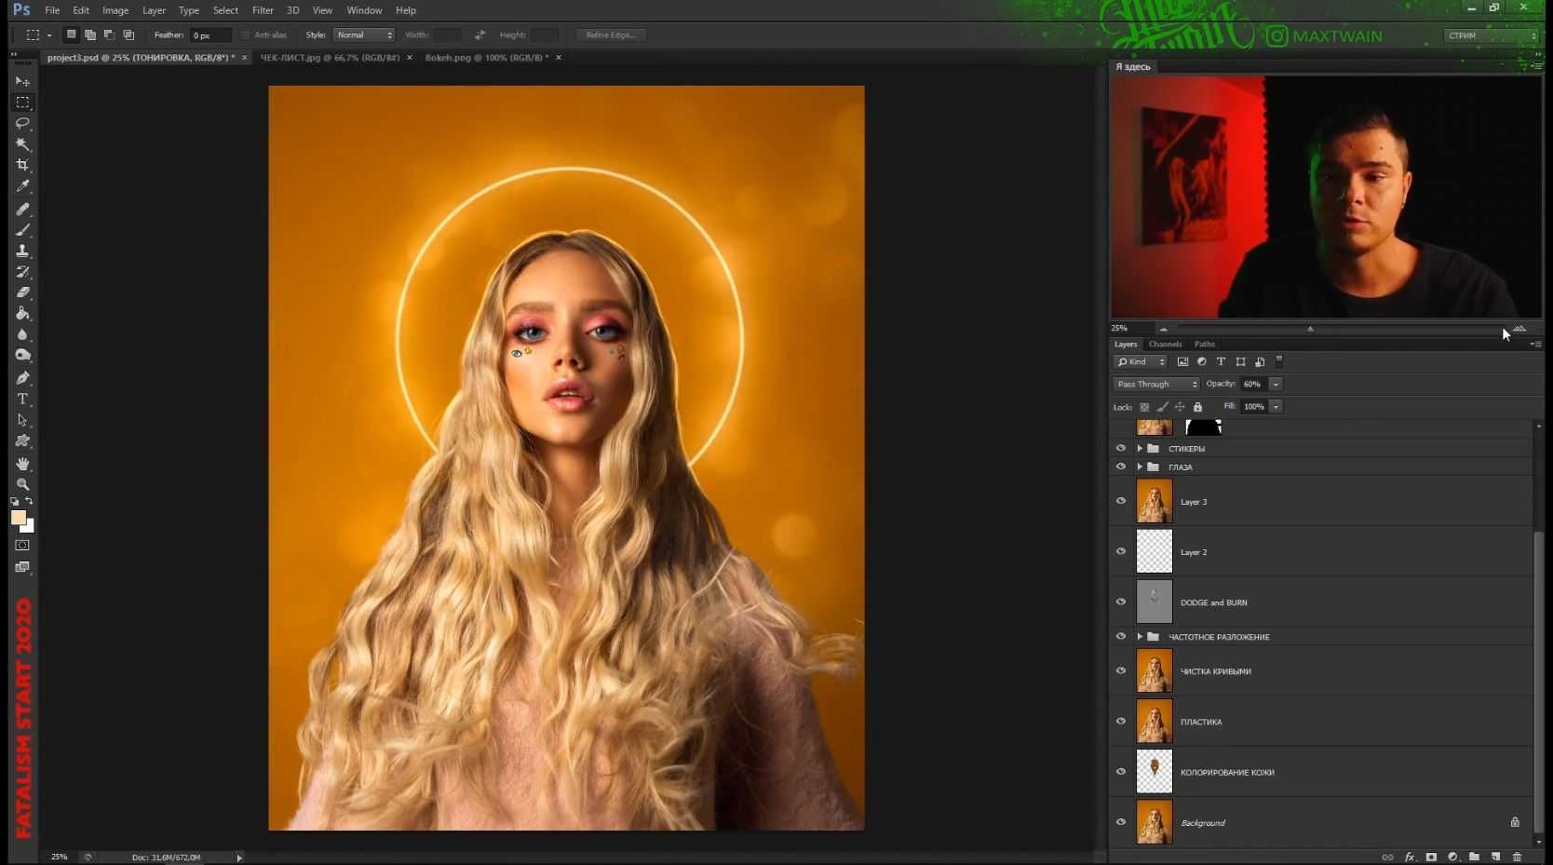Toggle visibility of Layer 3
This screenshot has height=865, width=1553.
1121,501
